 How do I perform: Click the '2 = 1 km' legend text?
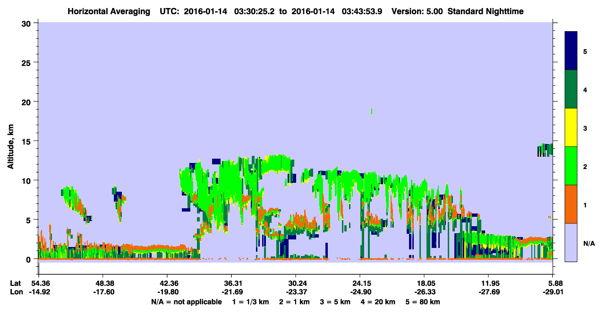pyautogui.click(x=295, y=302)
